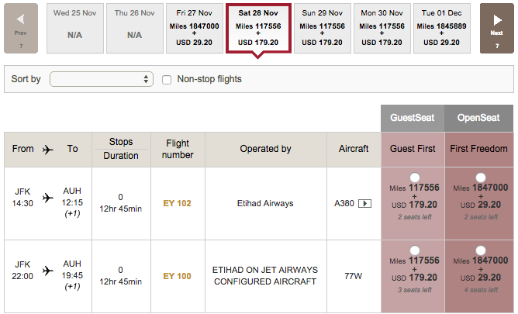Go to next 7 days arrow
The width and height of the screenshot is (518, 314).
pos(497,29)
